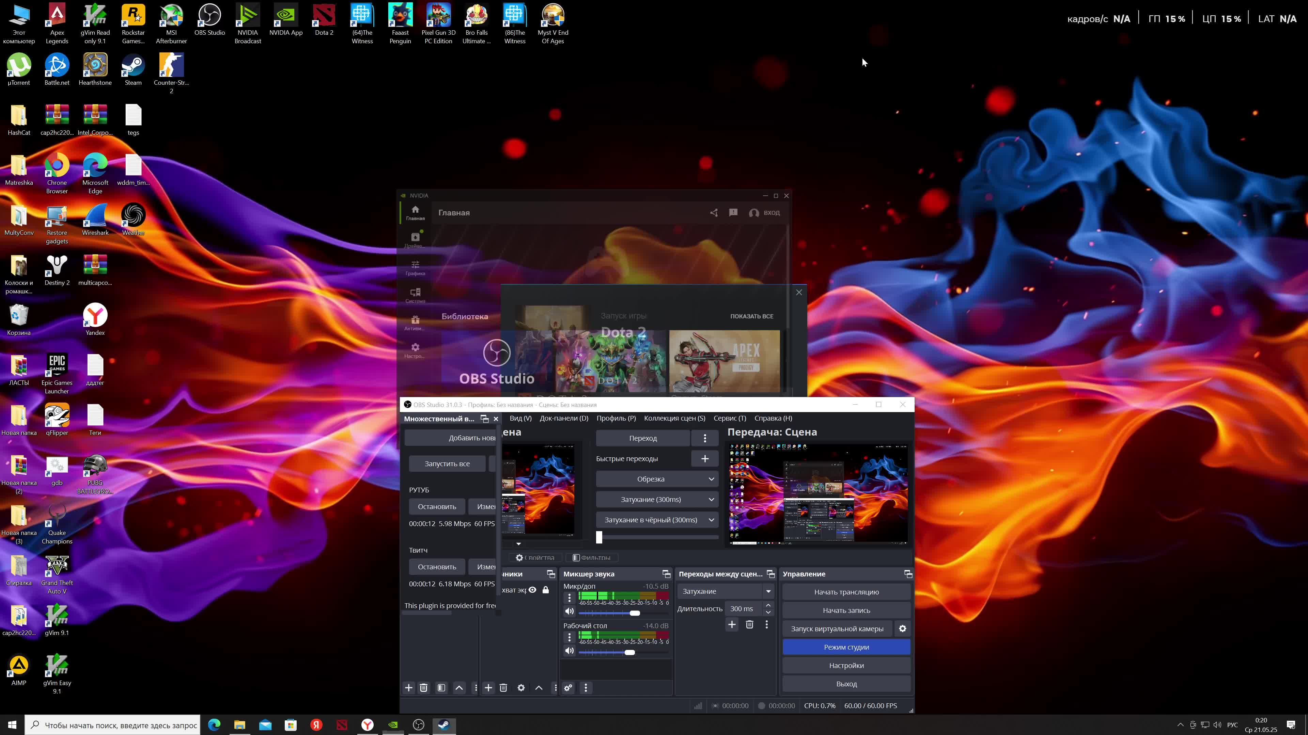Expand Обрезка quick transition dropdown
1308x735 pixels.
click(x=711, y=479)
